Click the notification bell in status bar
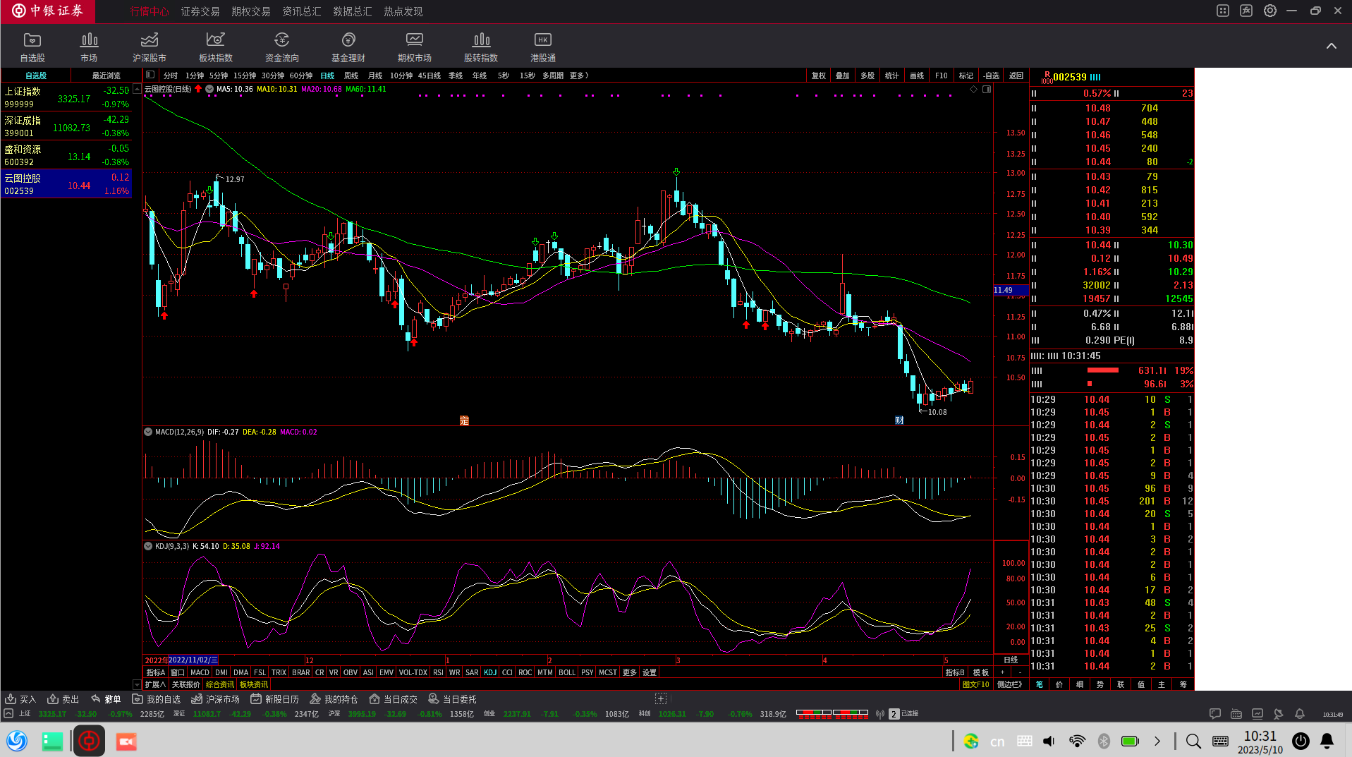 (x=1299, y=714)
